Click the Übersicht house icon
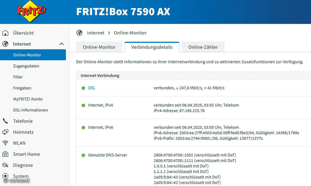 point(5,33)
